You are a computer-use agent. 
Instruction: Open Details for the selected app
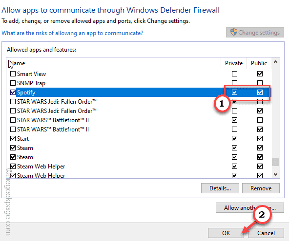pos(220,188)
